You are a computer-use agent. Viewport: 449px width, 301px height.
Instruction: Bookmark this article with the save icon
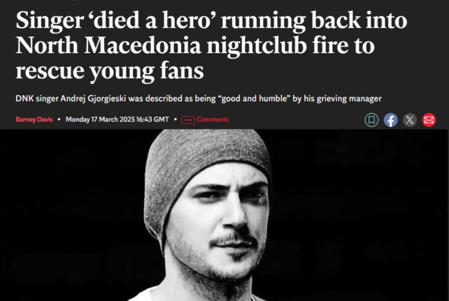click(x=371, y=120)
